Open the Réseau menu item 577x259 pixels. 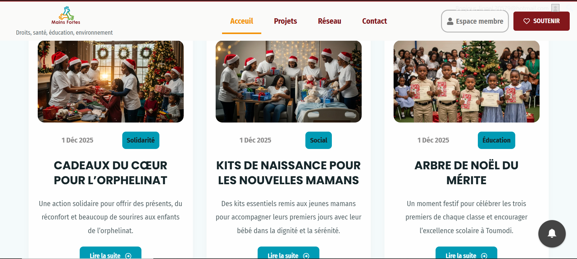click(x=329, y=21)
